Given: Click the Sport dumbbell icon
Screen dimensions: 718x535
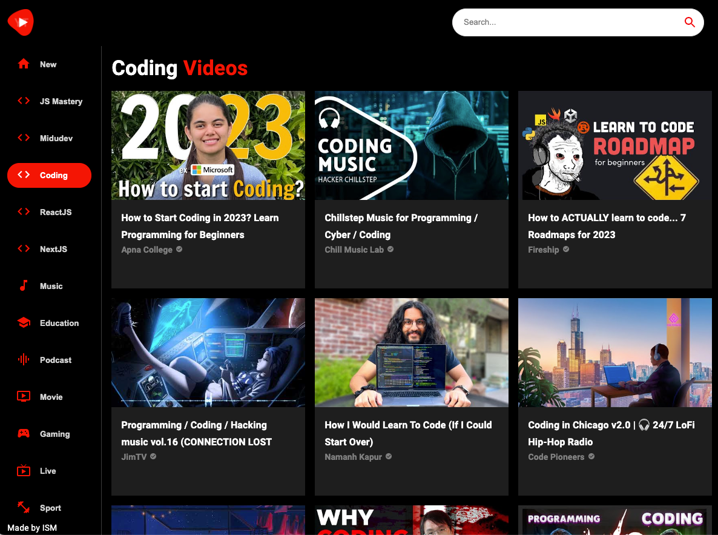Looking at the screenshot, I should [24, 508].
